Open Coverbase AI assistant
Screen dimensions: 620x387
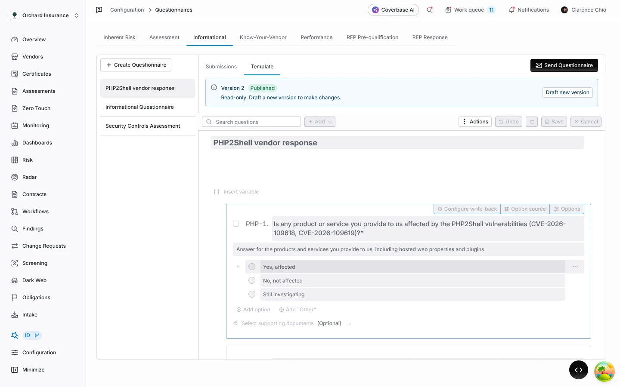[x=393, y=10]
